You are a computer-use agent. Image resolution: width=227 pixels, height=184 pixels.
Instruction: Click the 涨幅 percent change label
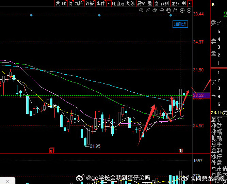[x=216, y=132]
